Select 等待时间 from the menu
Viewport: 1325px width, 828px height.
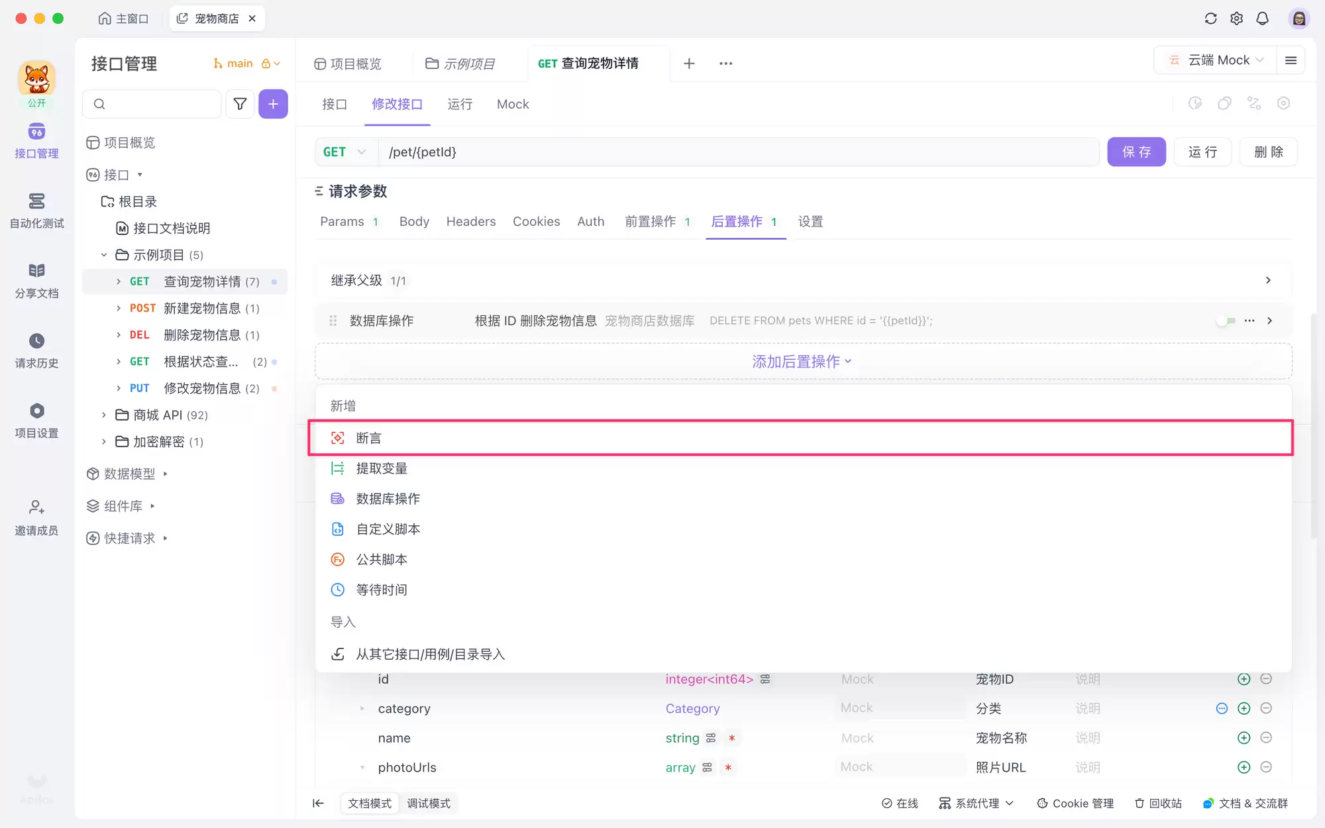coord(803,590)
